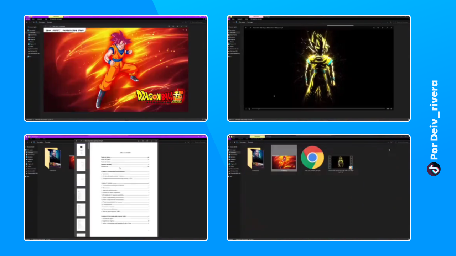Open the folder icon beside the selected Goku image file
Viewport: 456px width, 256px height.
pyautogui.click(x=255, y=158)
